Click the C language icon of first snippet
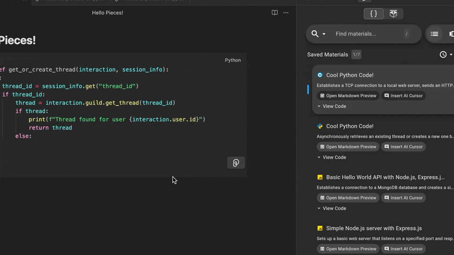The width and height of the screenshot is (454, 255). [x=320, y=75]
